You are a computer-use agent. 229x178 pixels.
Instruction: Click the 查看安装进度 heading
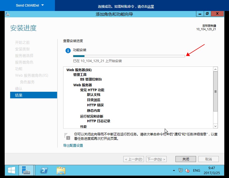click(x=73, y=41)
